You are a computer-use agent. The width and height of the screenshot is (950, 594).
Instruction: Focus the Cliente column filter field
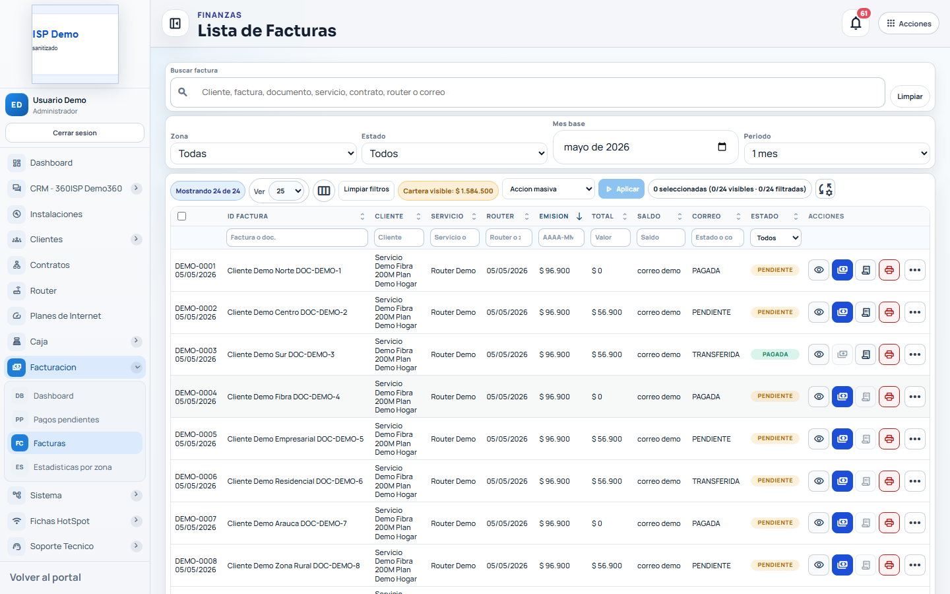[x=399, y=238]
